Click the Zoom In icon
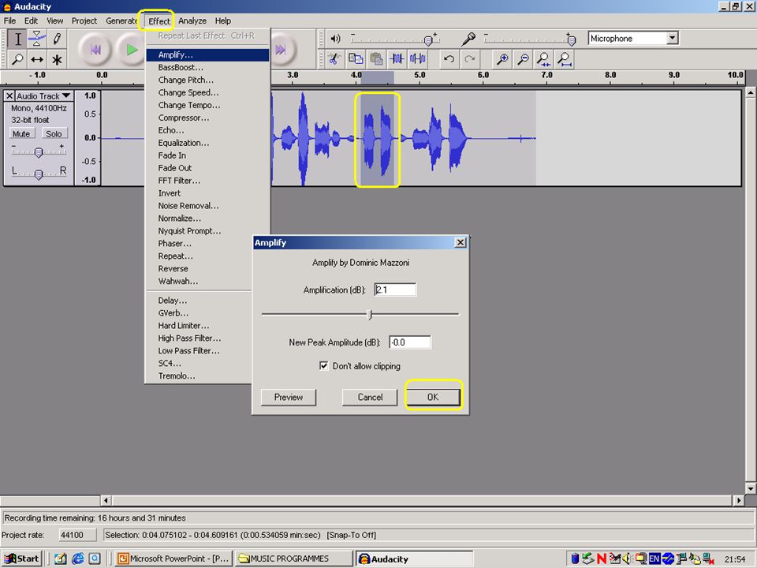This screenshot has height=568, width=757. [x=502, y=59]
